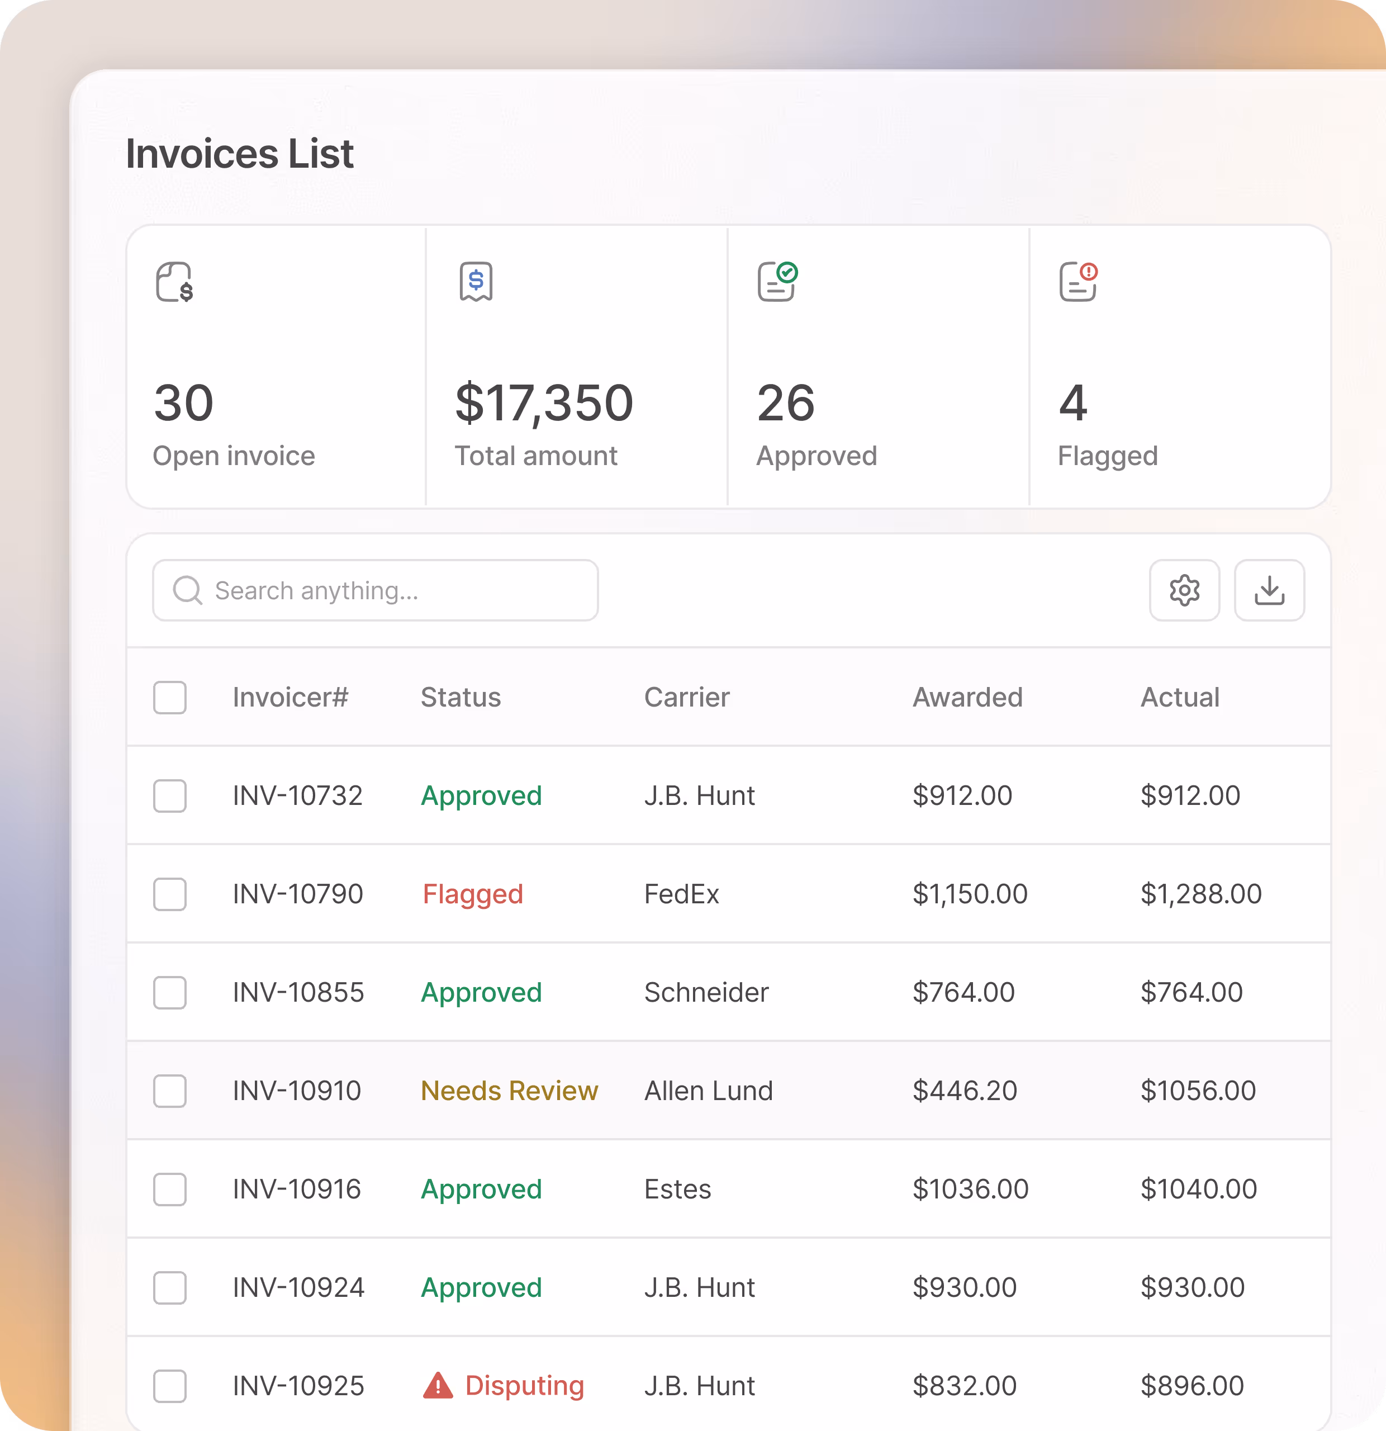This screenshot has width=1386, height=1431.
Task: Click the flagged invoices alert icon
Action: click(x=1078, y=282)
